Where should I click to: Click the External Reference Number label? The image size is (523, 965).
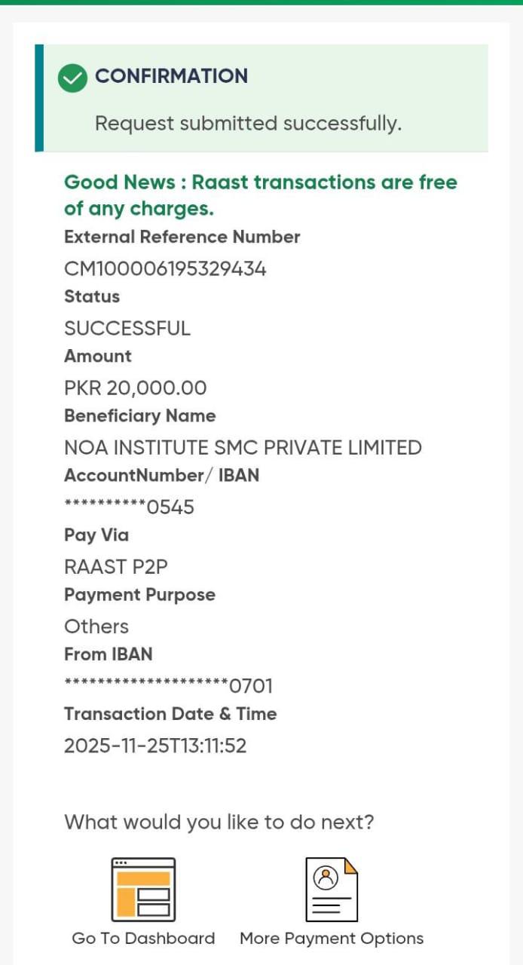(x=182, y=237)
